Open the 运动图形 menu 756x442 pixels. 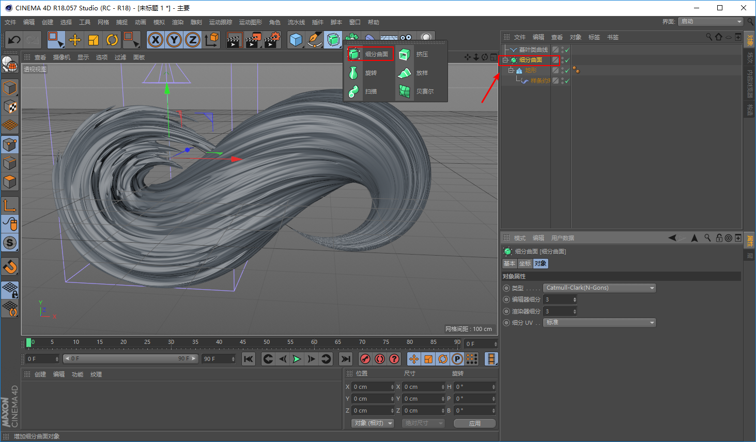251,22
